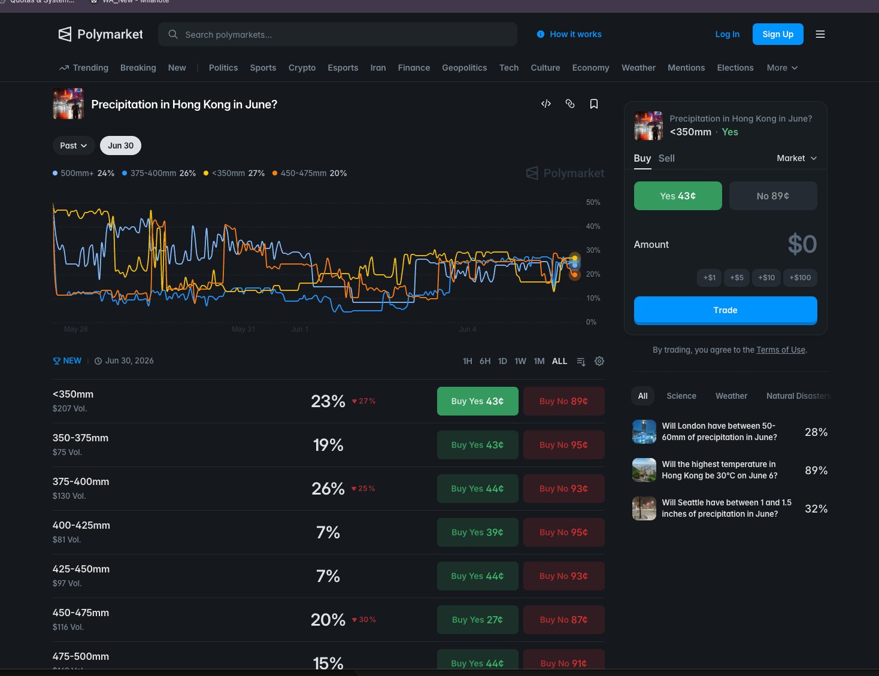Set chart range to 6H
The height and width of the screenshot is (676, 879).
pyautogui.click(x=485, y=361)
